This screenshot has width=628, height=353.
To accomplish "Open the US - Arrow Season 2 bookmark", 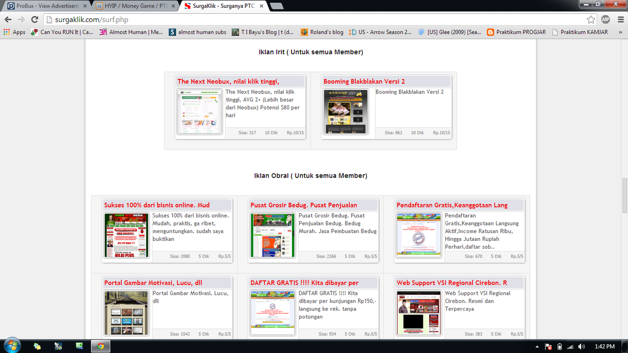I will click(x=380, y=32).
